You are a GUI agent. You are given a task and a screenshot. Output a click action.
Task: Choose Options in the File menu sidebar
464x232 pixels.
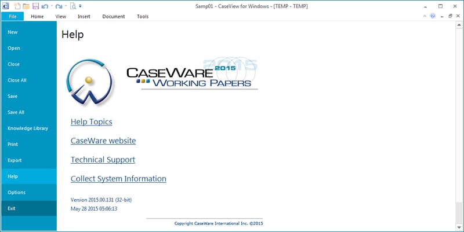(16, 192)
